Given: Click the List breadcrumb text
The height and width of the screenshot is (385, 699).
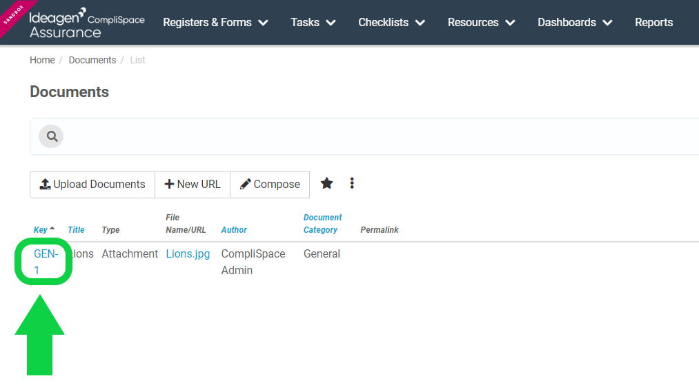Looking at the screenshot, I should (x=138, y=60).
